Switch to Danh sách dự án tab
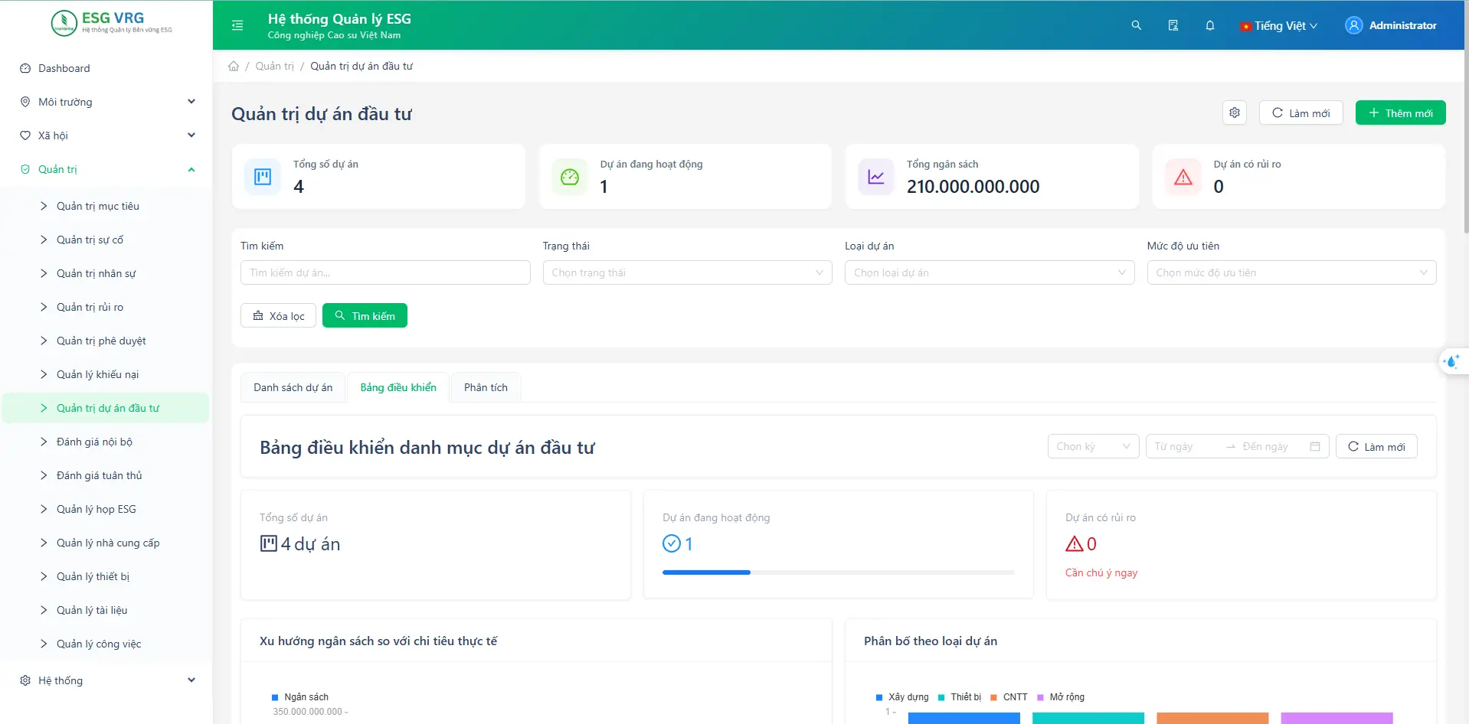Viewport: 1469px width, 724px height. (293, 387)
